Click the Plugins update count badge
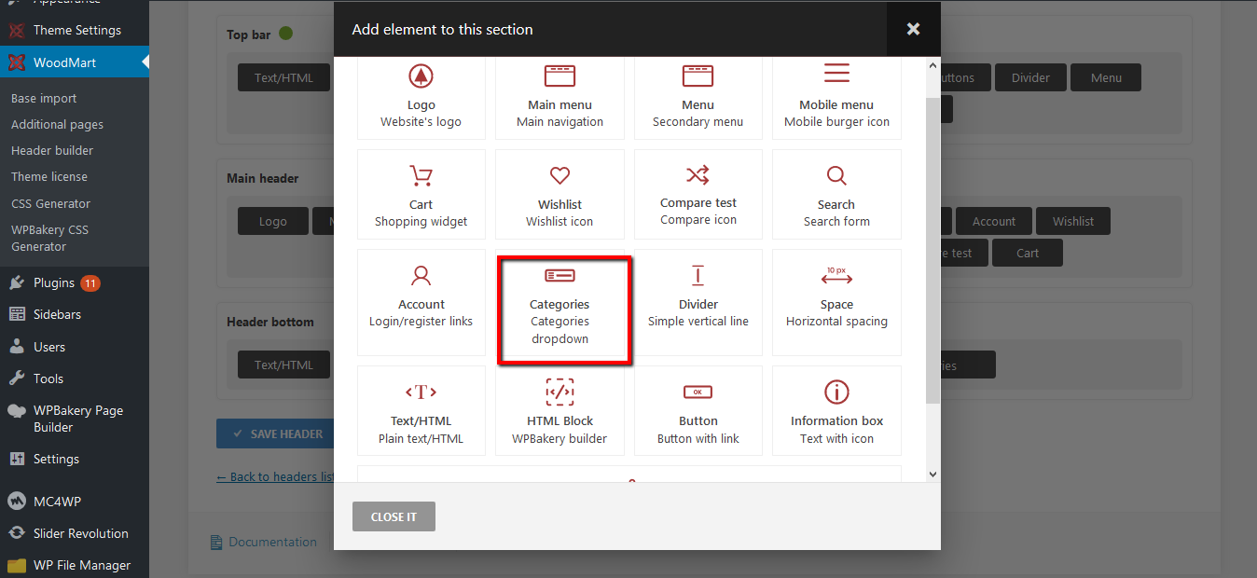 pyautogui.click(x=90, y=282)
